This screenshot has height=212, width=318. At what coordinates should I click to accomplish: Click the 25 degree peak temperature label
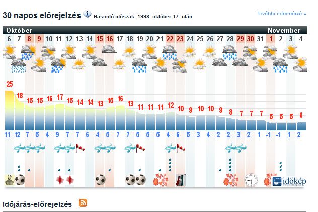click(x=9, y=84)
